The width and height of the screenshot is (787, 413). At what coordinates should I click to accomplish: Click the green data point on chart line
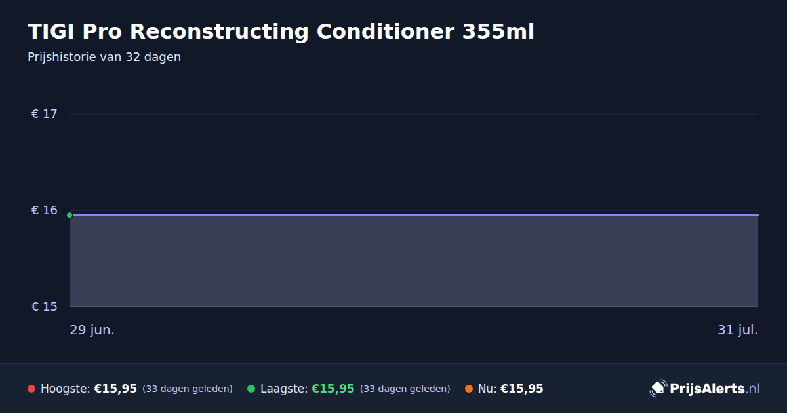click(70, 215)
